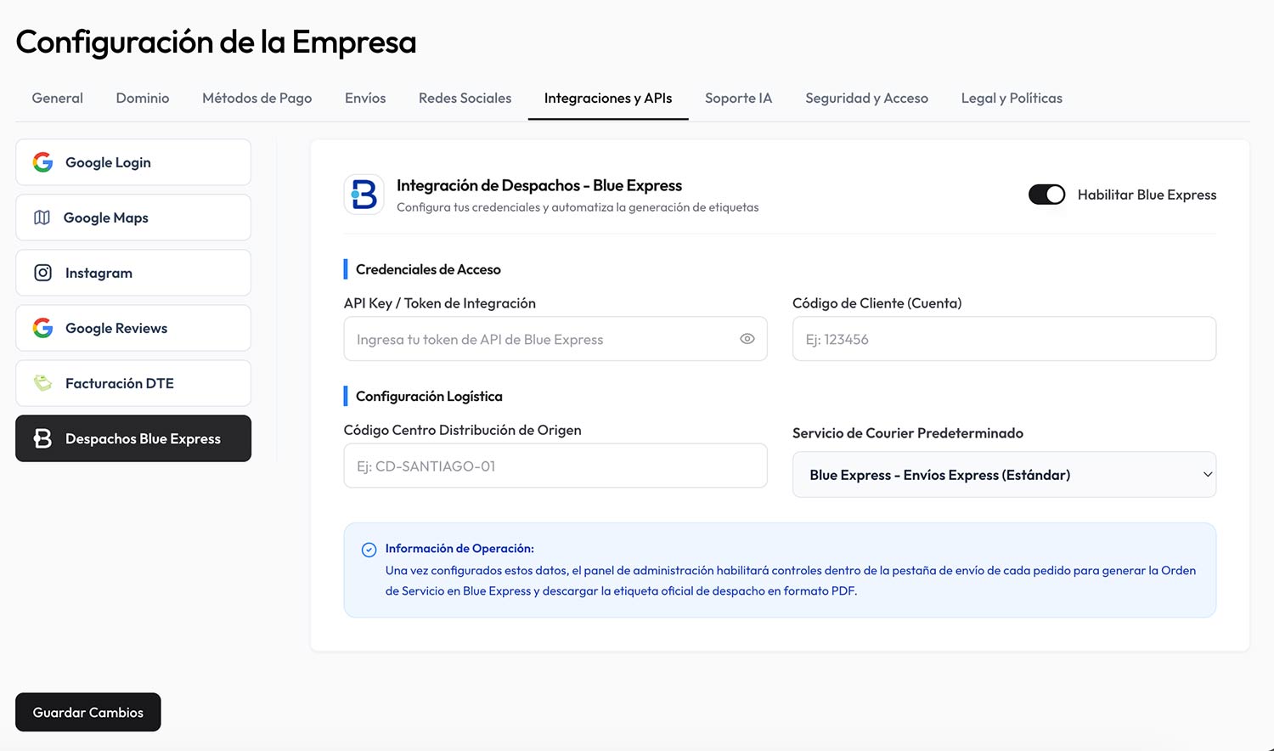Click the map icon beside Google Maps

tap(42, 217)
